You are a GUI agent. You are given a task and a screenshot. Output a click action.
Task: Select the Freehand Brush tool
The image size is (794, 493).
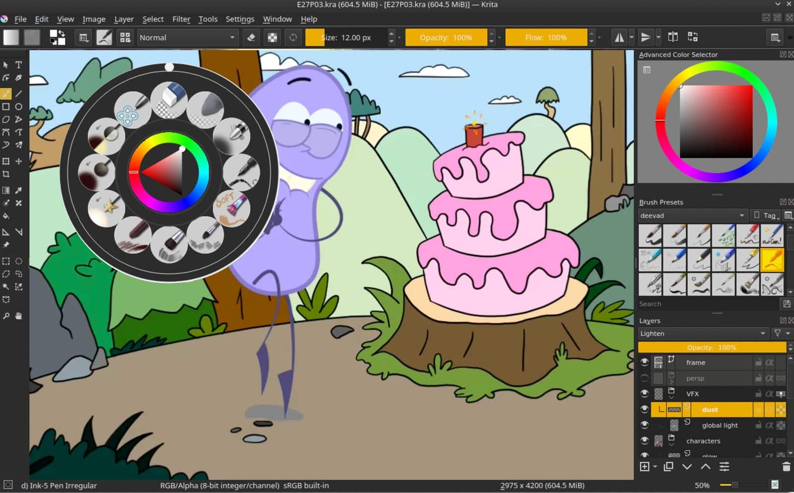click(6, 94)
